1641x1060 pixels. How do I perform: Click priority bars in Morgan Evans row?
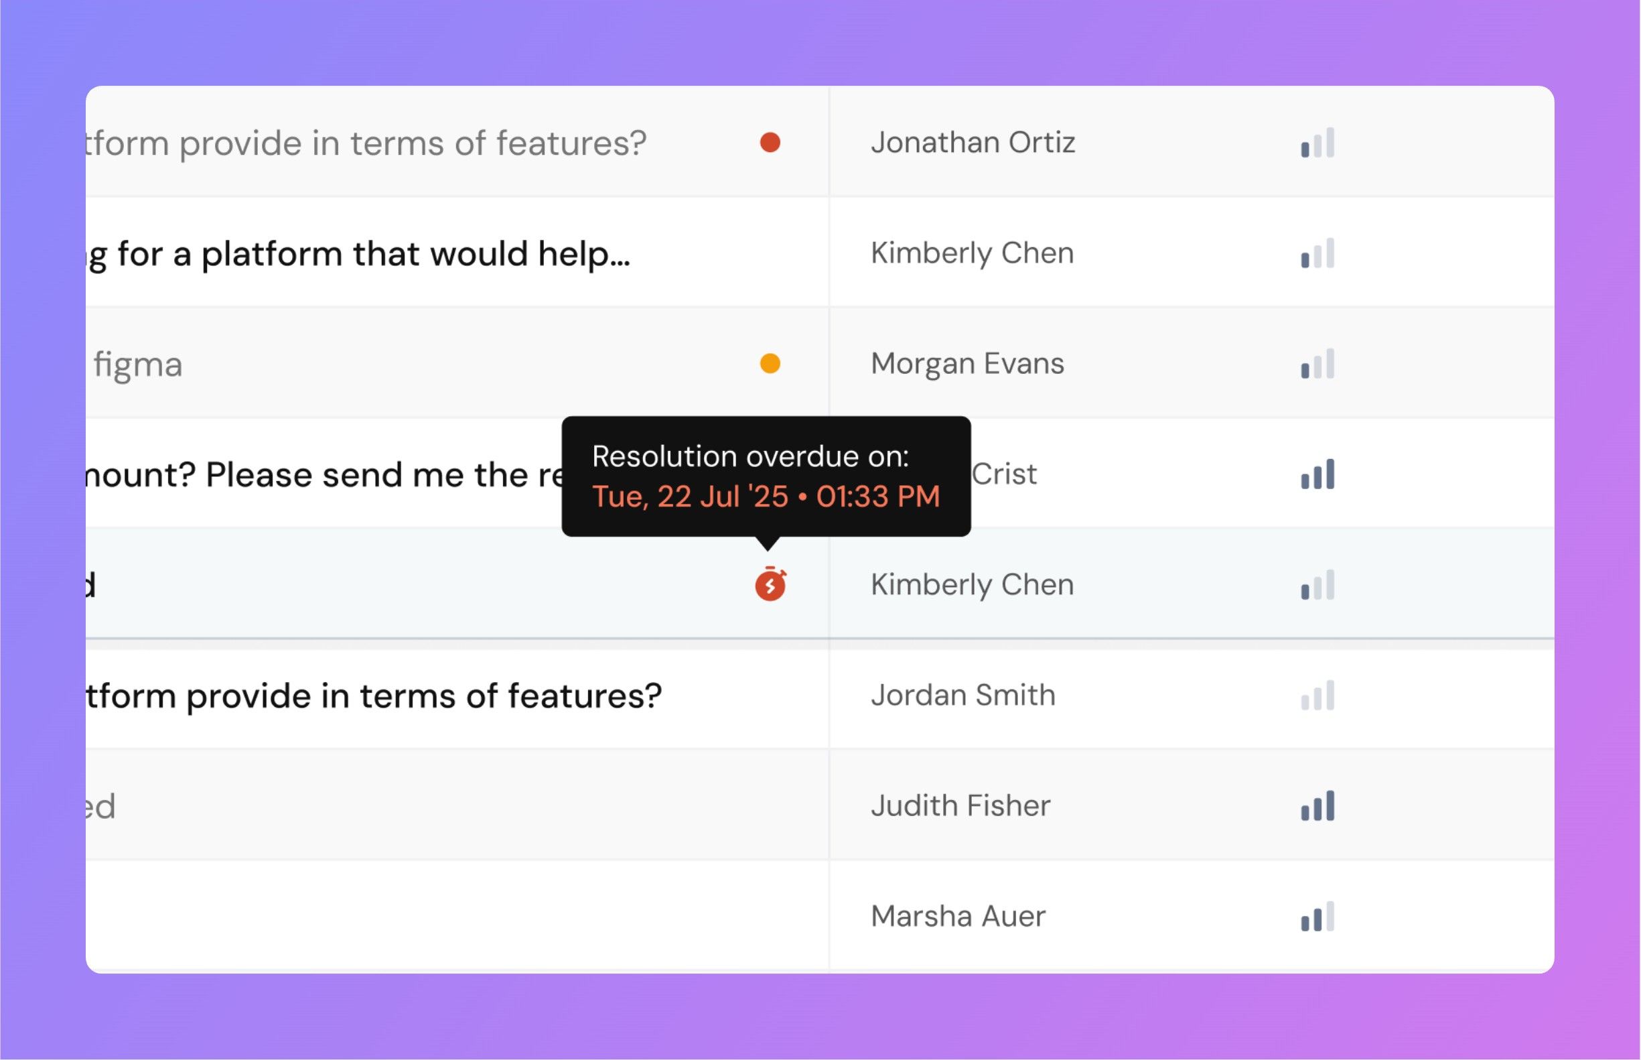pyautogui.click(x=1317, y=363)
